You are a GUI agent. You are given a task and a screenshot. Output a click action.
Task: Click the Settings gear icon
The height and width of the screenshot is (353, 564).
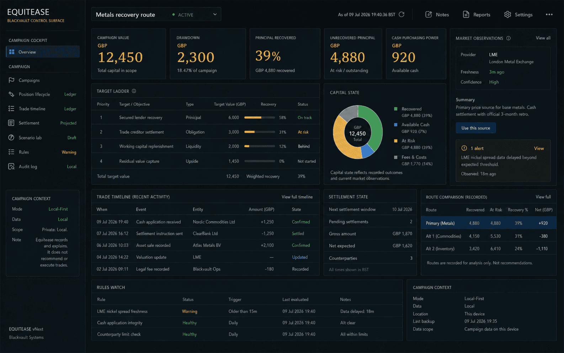coord(507,15)
